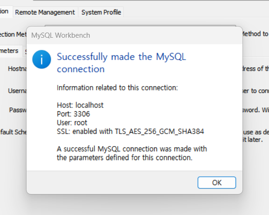Click the blue information icon
This screenshot has width=269, height=215.
pyautogui.click(x=41, y=60)
